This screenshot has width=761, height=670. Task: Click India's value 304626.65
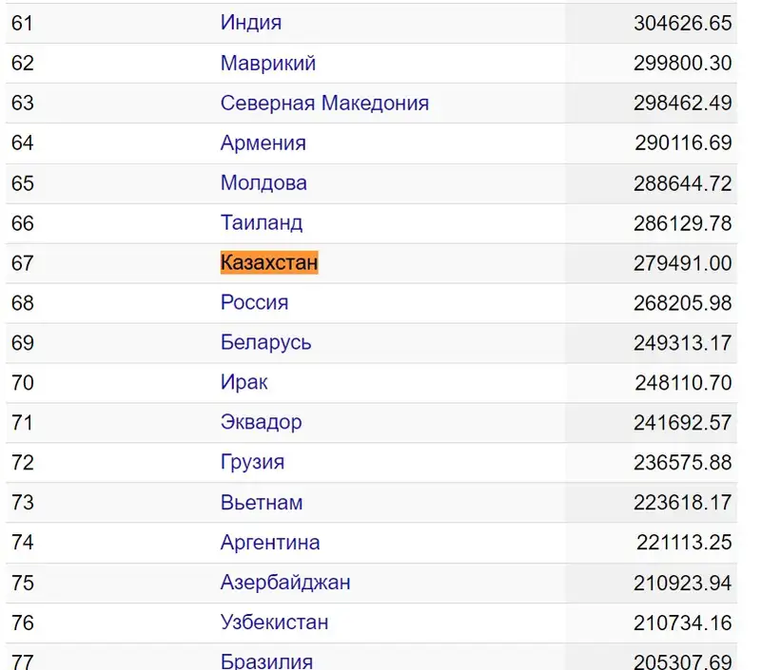tap(683, 23)
